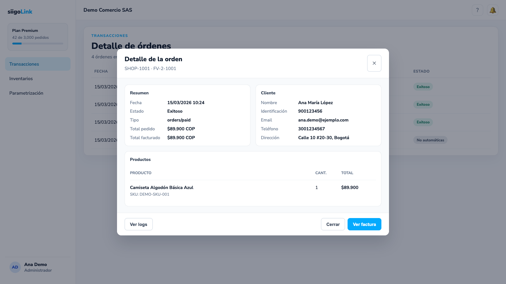Select Transacciones in the sidebar
The image size is (506, 284).
pos(38,64)
